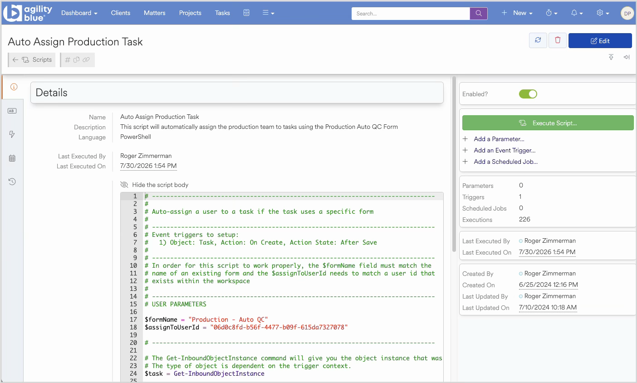Screen dimensions: 637x383
Task: Copy using the duplicate icon near Scripts
Action: 77,59
